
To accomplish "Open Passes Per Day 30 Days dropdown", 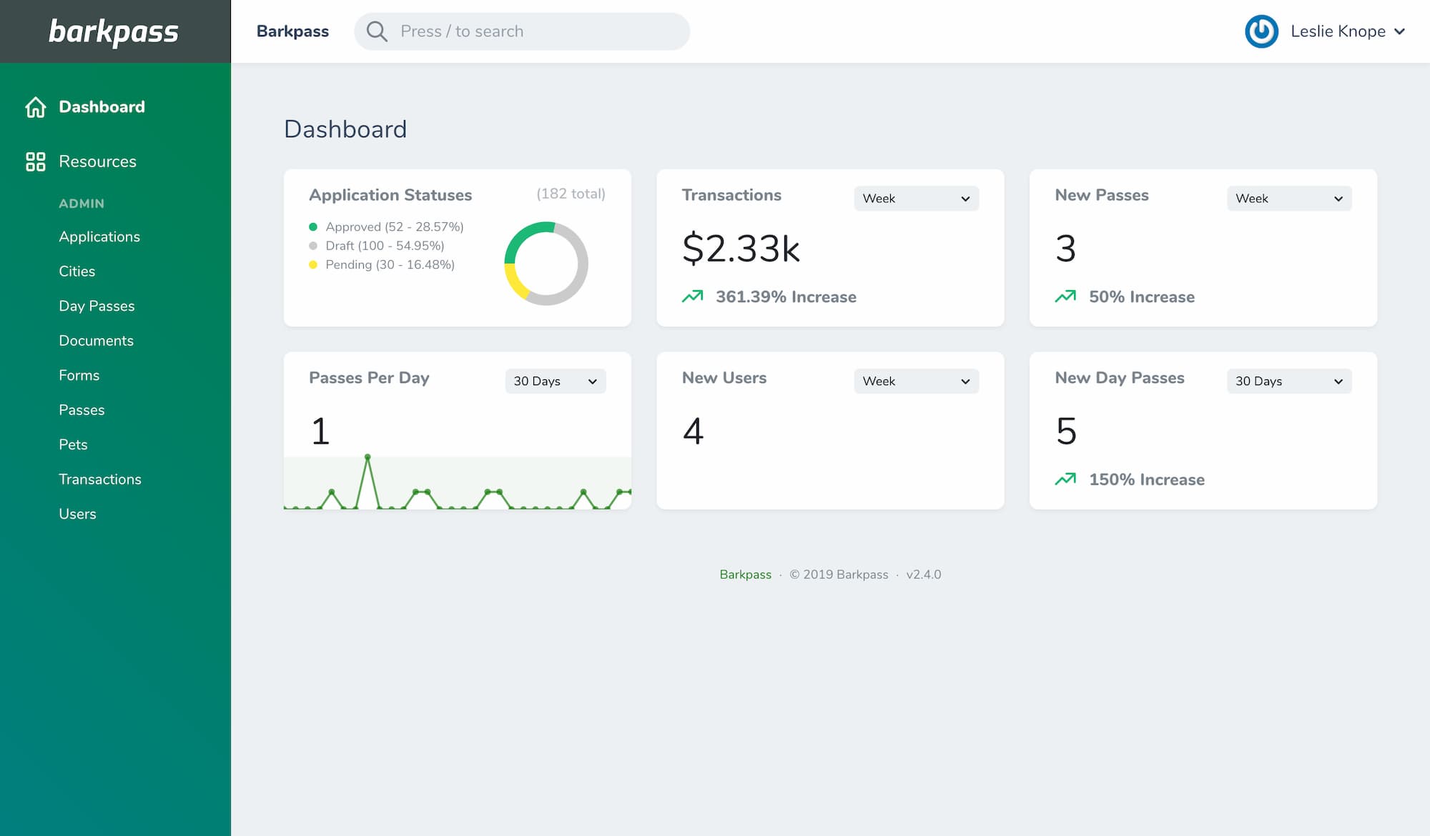I will coord(555,382).
